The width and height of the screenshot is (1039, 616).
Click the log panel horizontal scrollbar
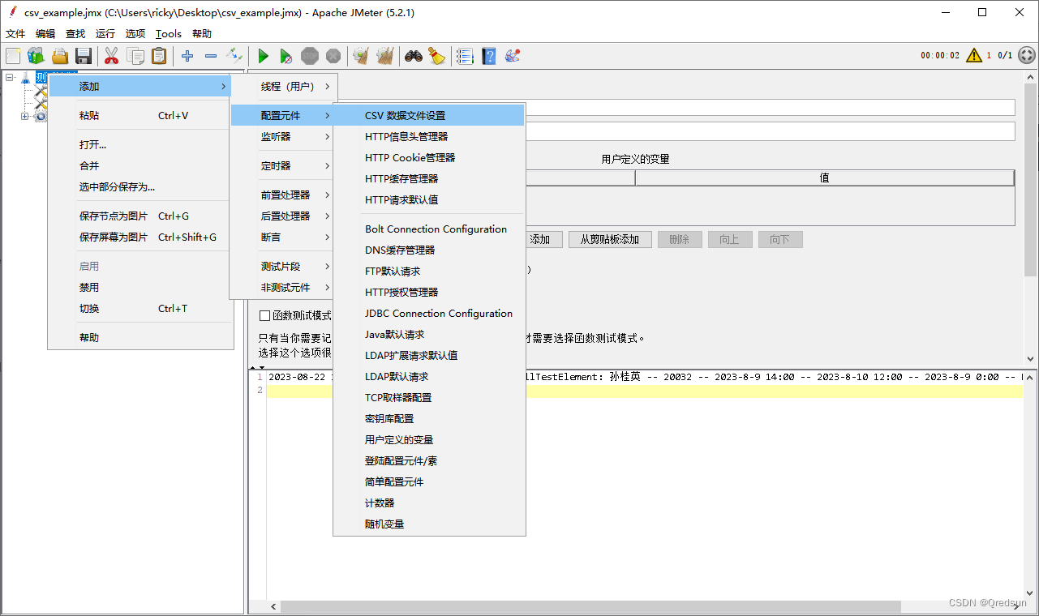(590, 606)
